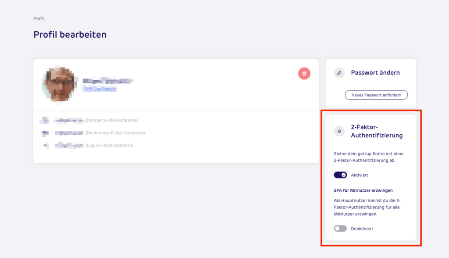
Task: Click the shield icon beside 2-Faktor-Authentifizierung
Action: click(x=339, y=131)
